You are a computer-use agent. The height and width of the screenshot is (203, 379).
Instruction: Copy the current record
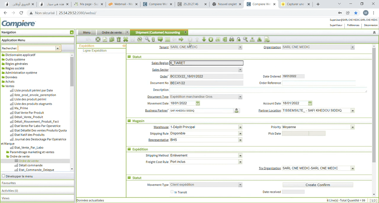coord(112,39)
